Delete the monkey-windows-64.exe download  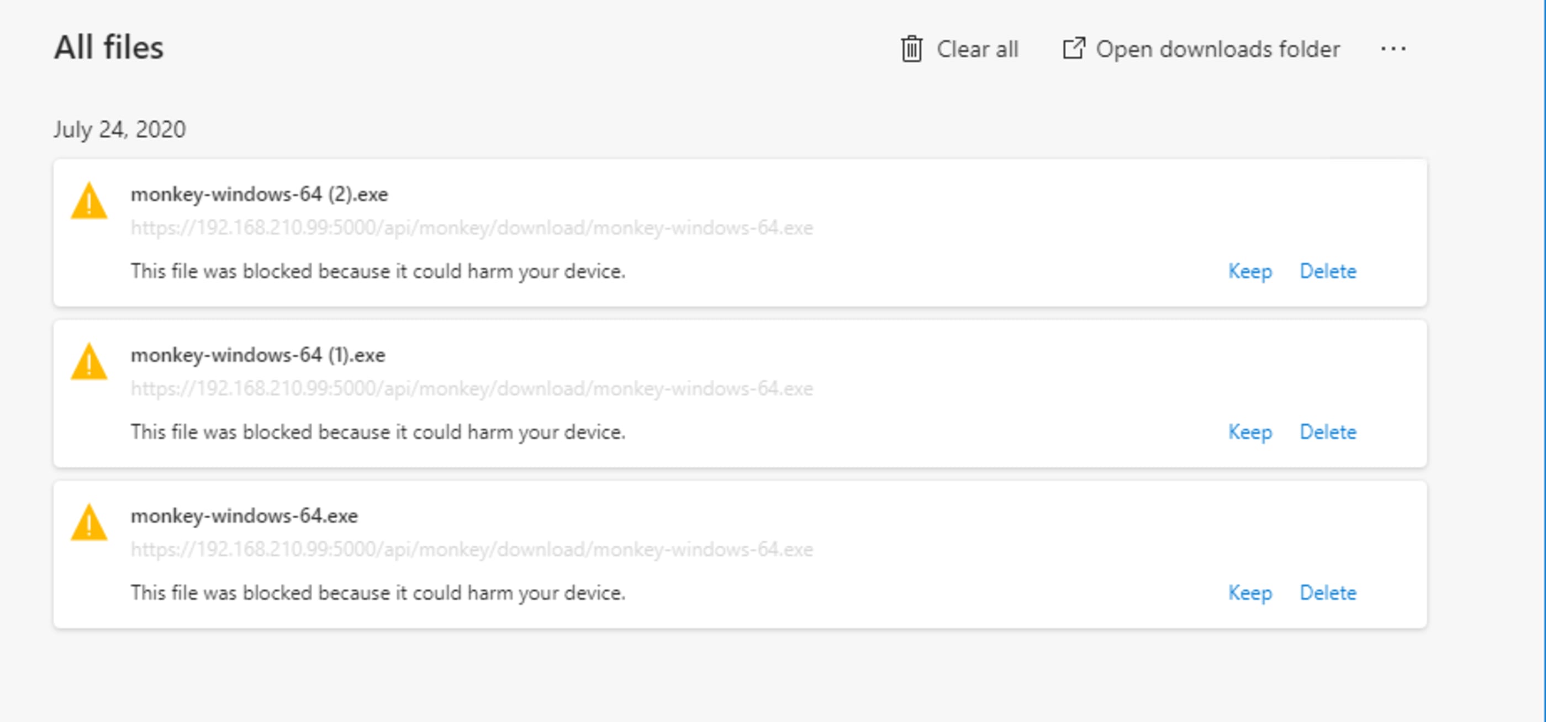pos(1327,593)
